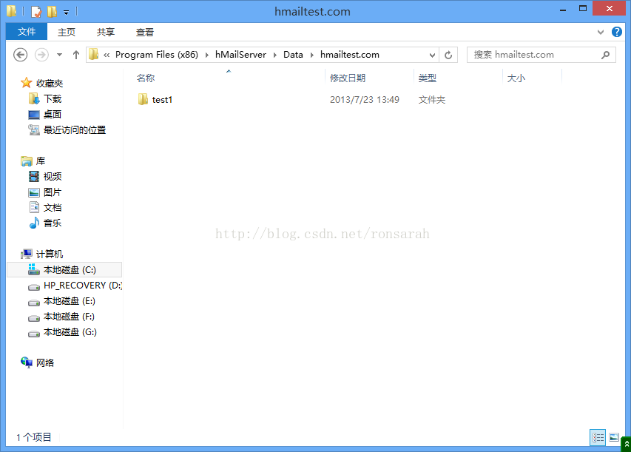Screen dimensions: 631x452
Task: Refresh the current folder
Action: point(448,55)
